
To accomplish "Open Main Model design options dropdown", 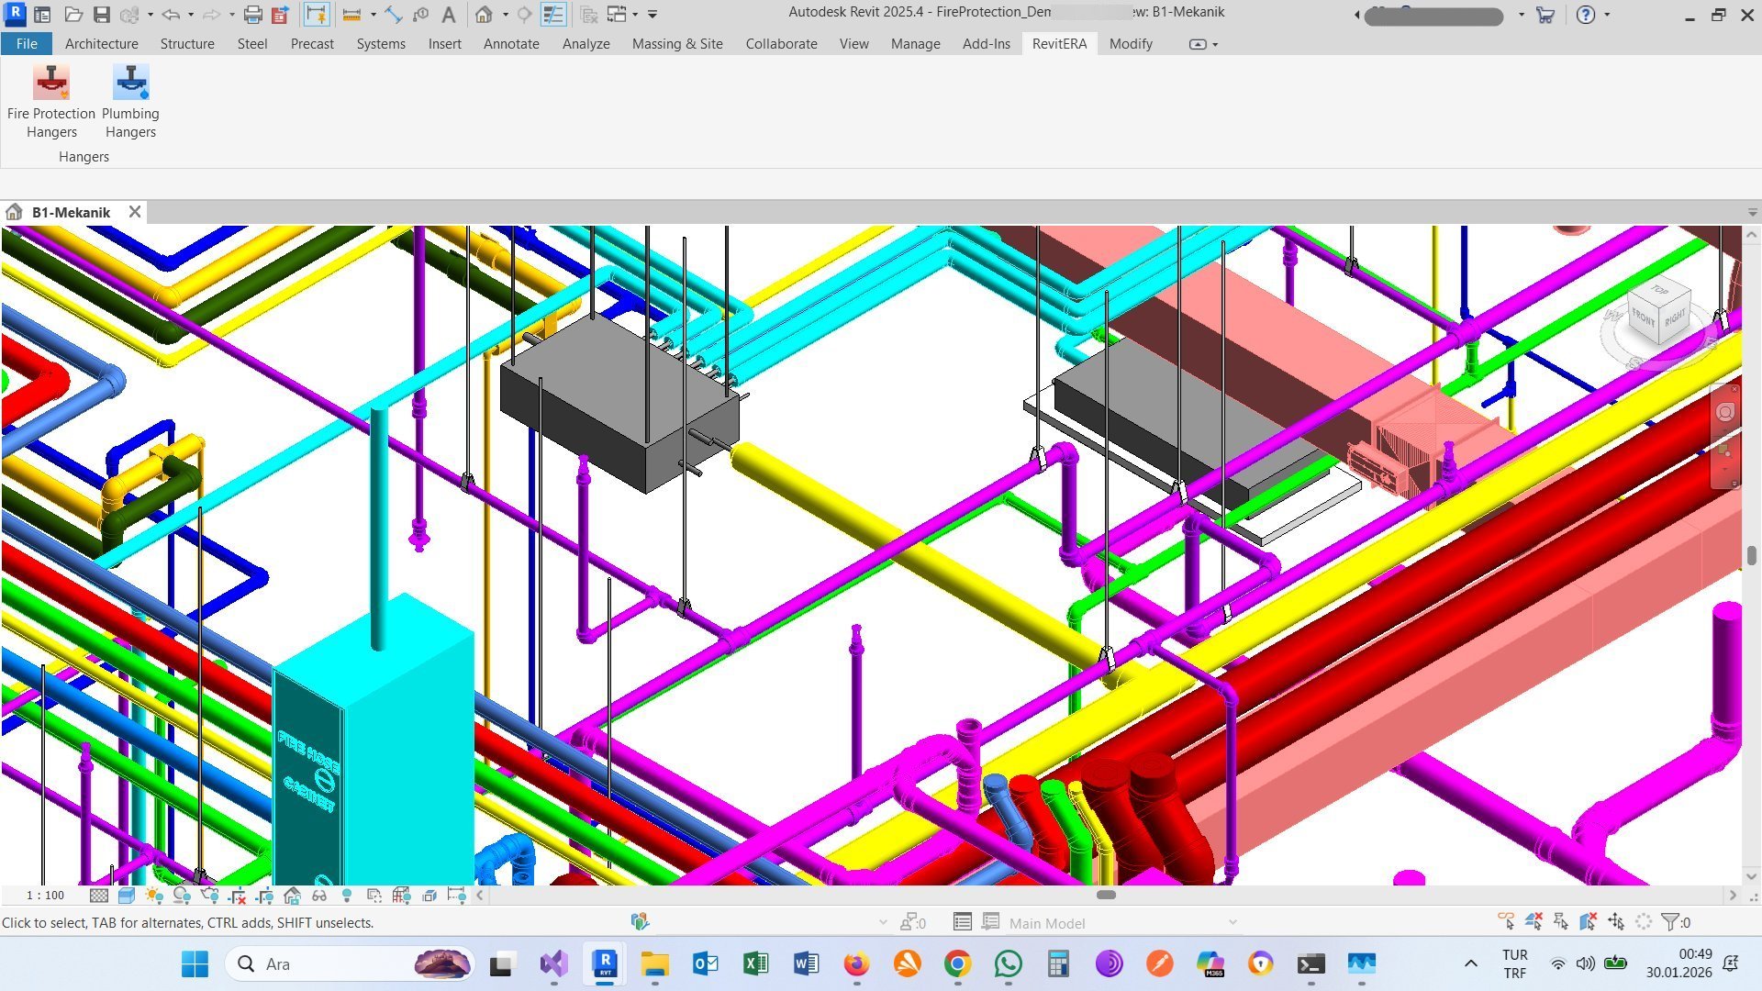I will (1232, 923).
